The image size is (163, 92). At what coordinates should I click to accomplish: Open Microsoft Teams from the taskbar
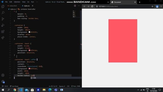click(56, 90)
